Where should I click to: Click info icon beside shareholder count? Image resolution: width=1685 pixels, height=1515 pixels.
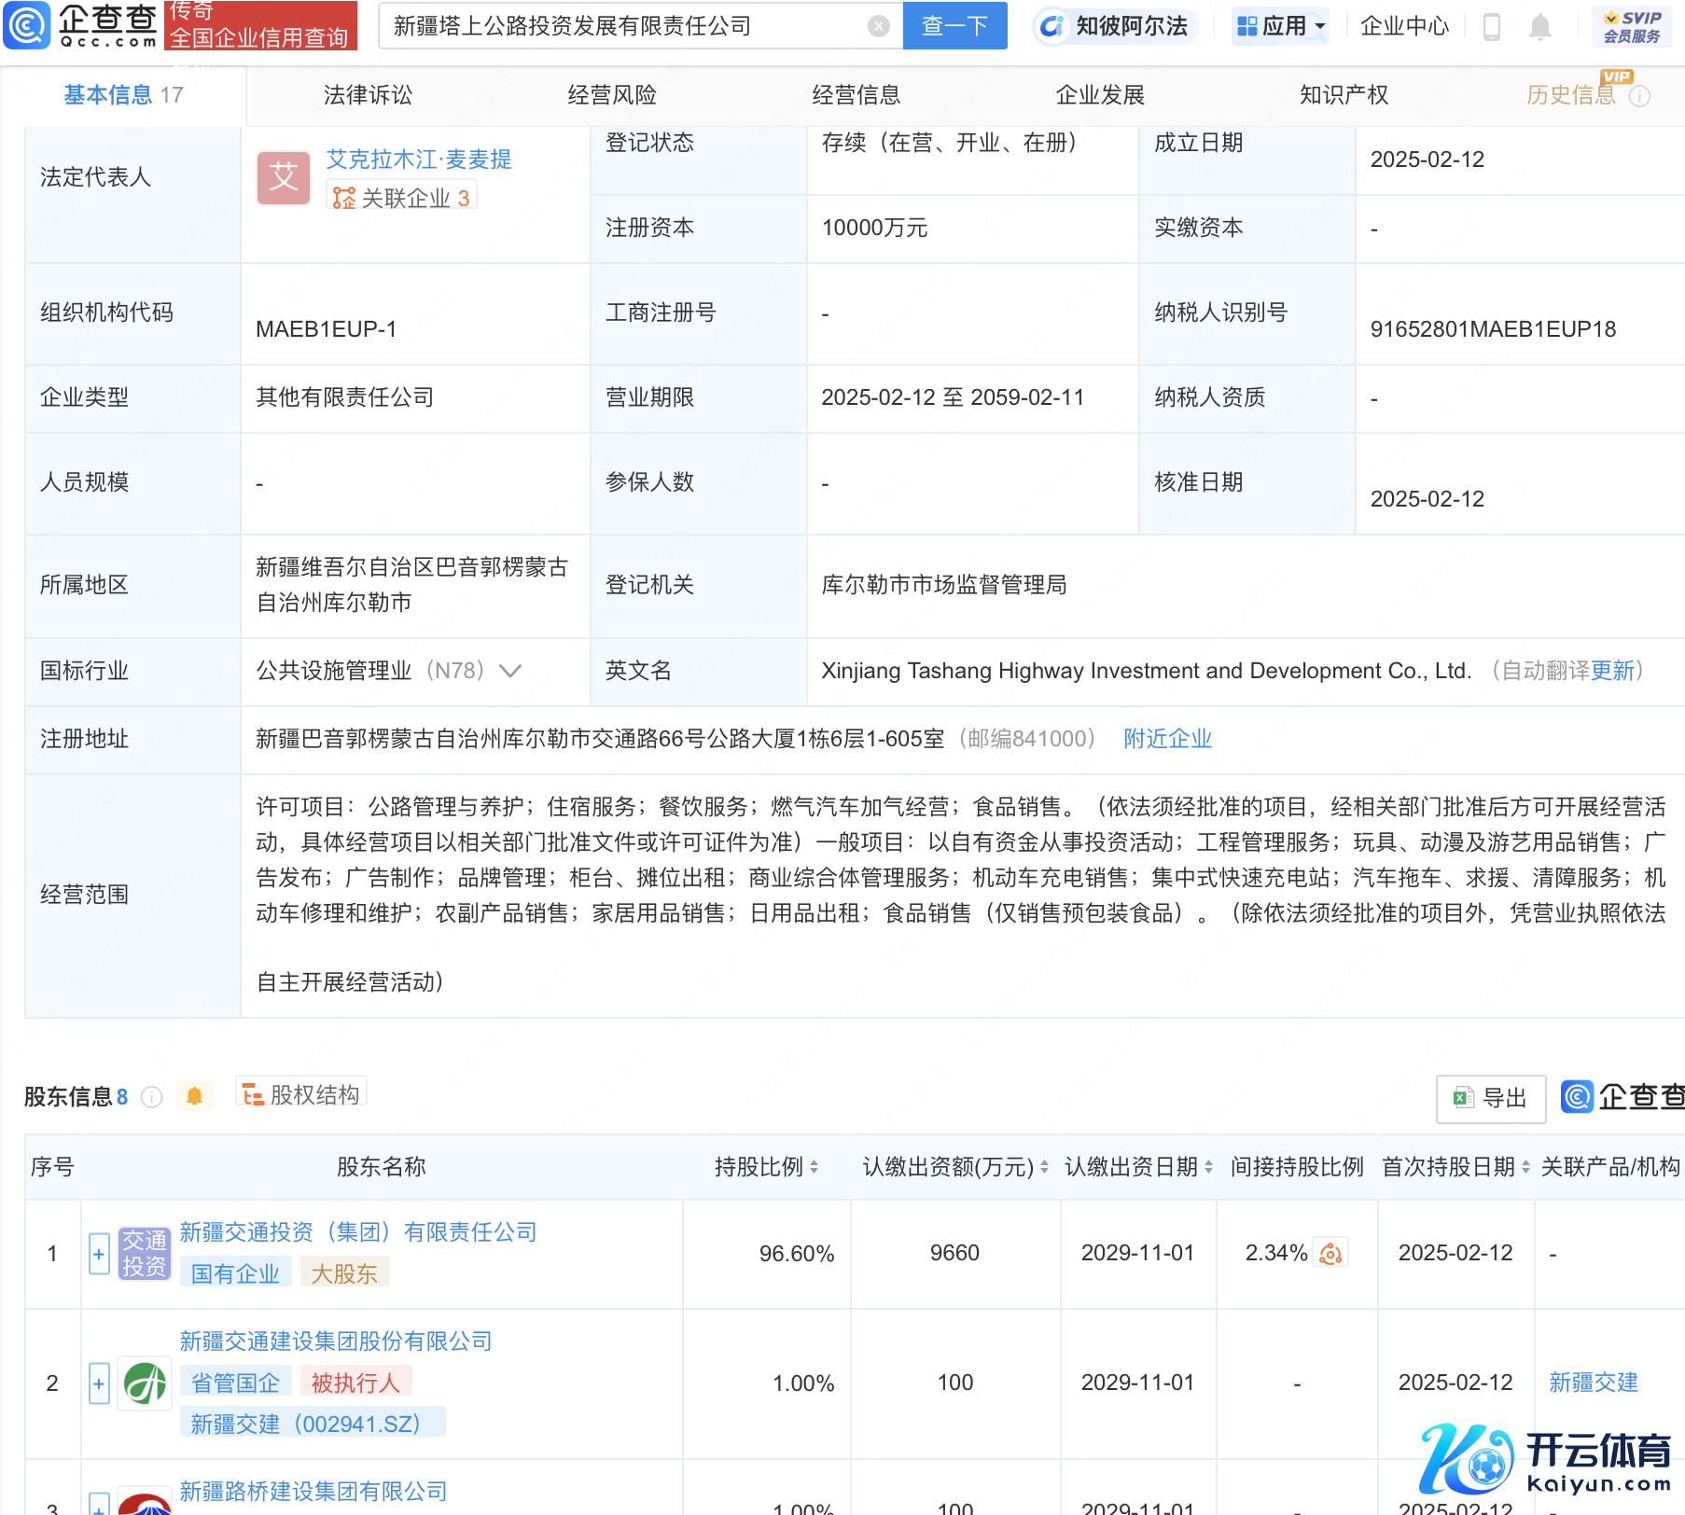151,1097
